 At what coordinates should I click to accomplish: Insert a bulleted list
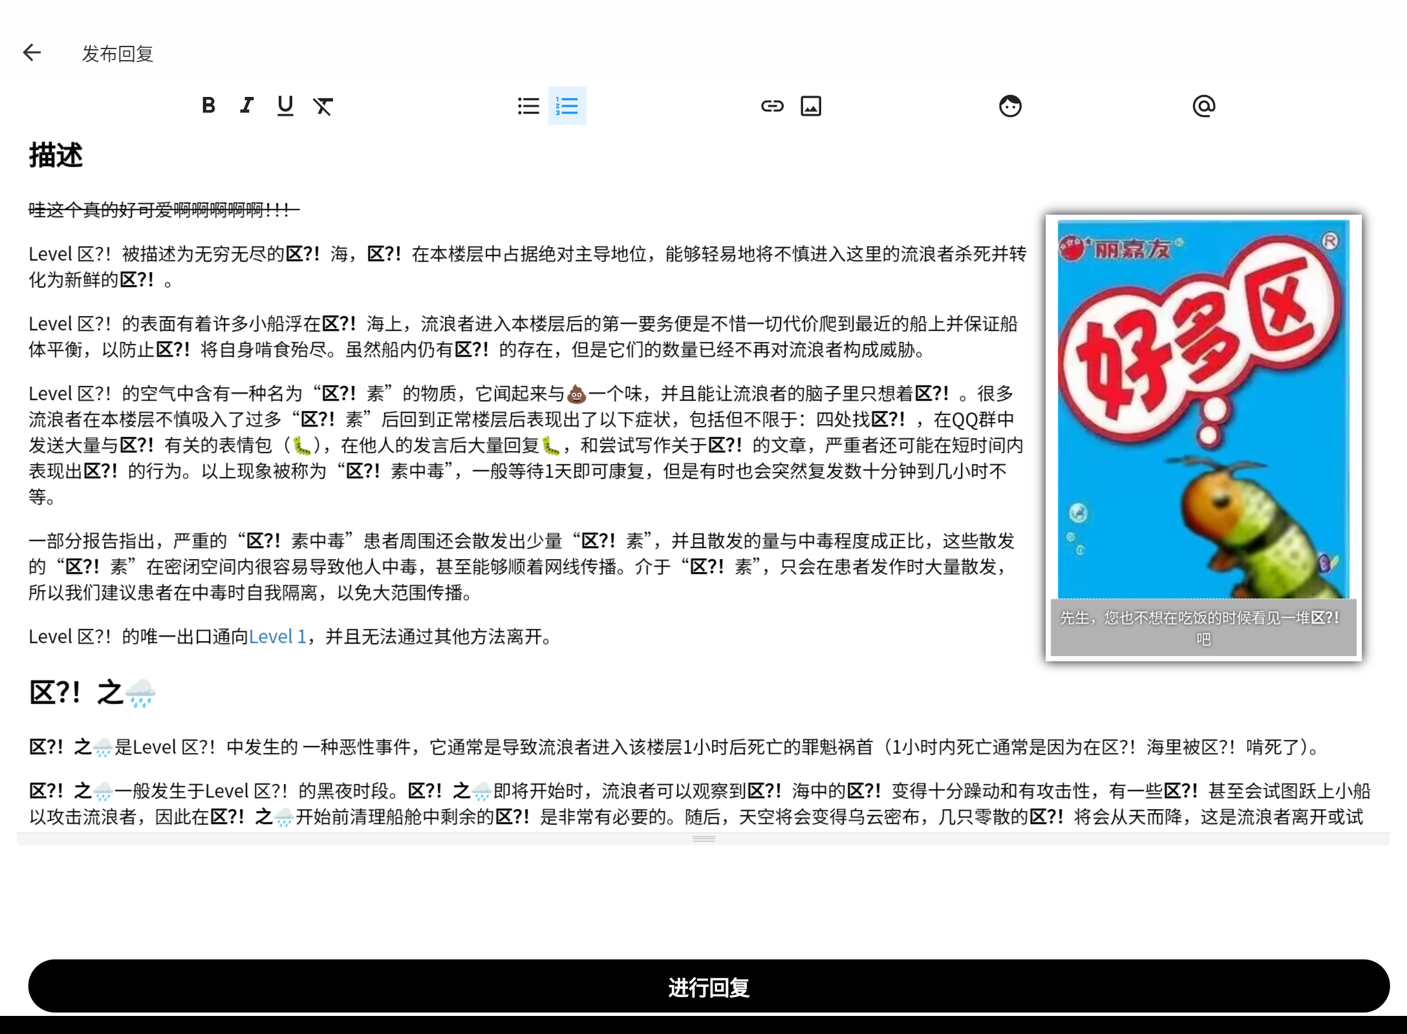pyautogui.click(x=528, y=105)
